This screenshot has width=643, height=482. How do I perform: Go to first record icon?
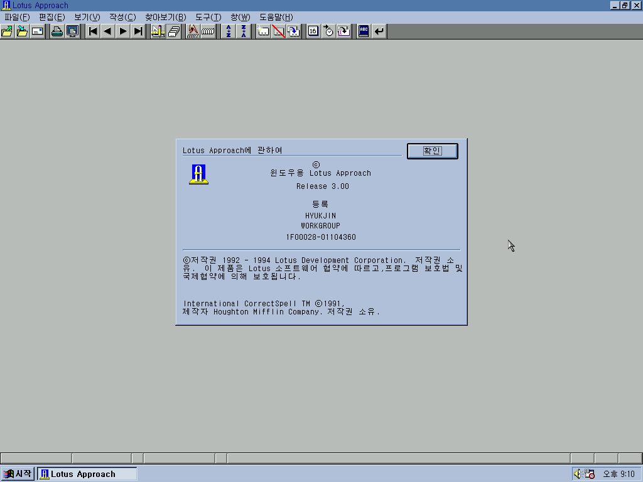coord(93,31)
